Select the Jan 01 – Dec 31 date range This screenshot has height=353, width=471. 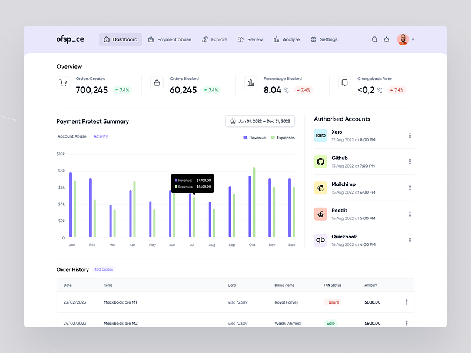[260, 121]
